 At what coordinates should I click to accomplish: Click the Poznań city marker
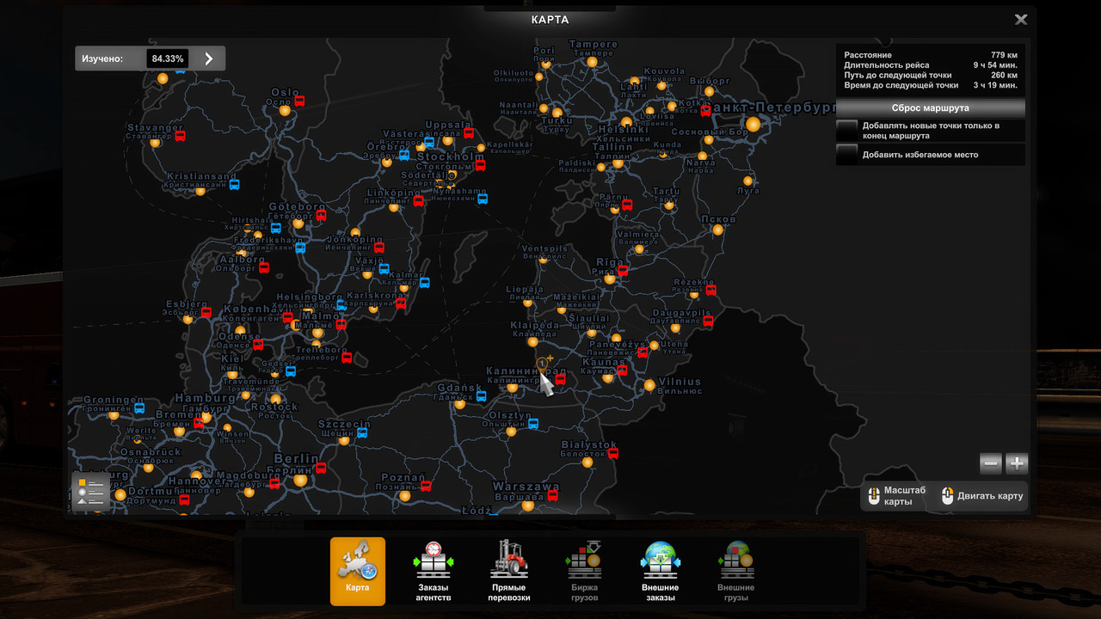pyautogui.click(x=404, y=496)
